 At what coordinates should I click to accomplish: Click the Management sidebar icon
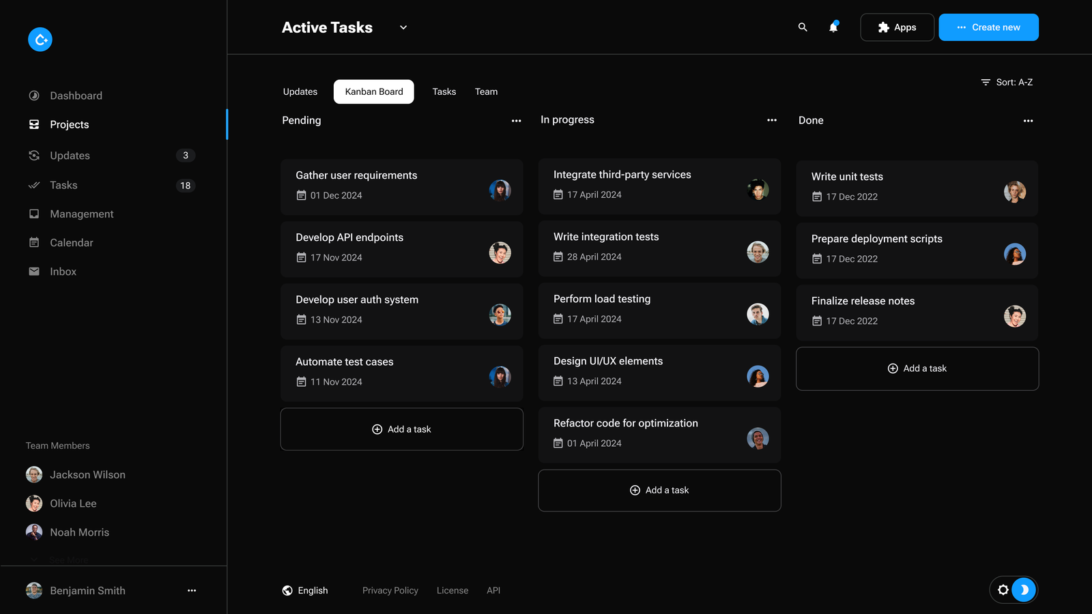[34, 214]
